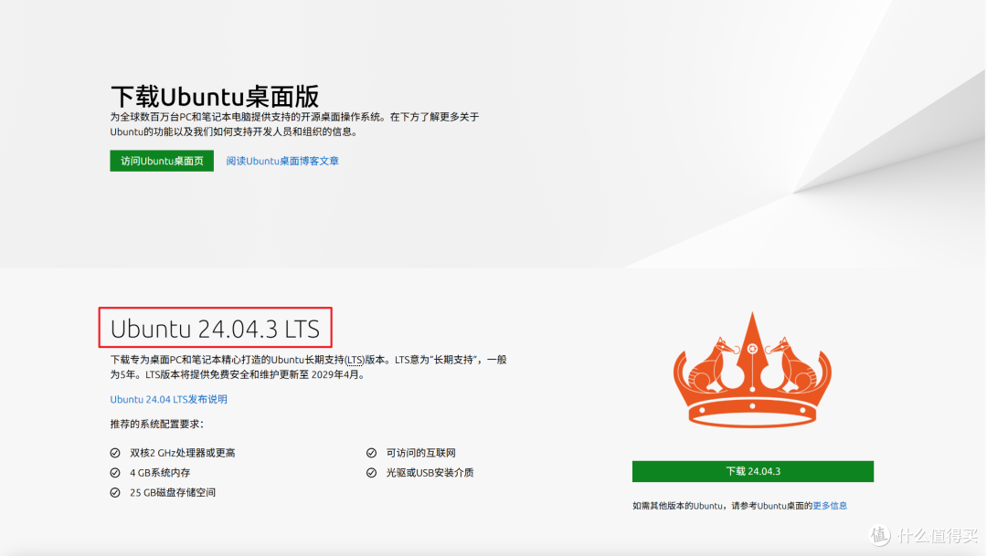Click the 下载Ubuntu桌面版 page title
The image size is (987, 556).
(215, 96)
